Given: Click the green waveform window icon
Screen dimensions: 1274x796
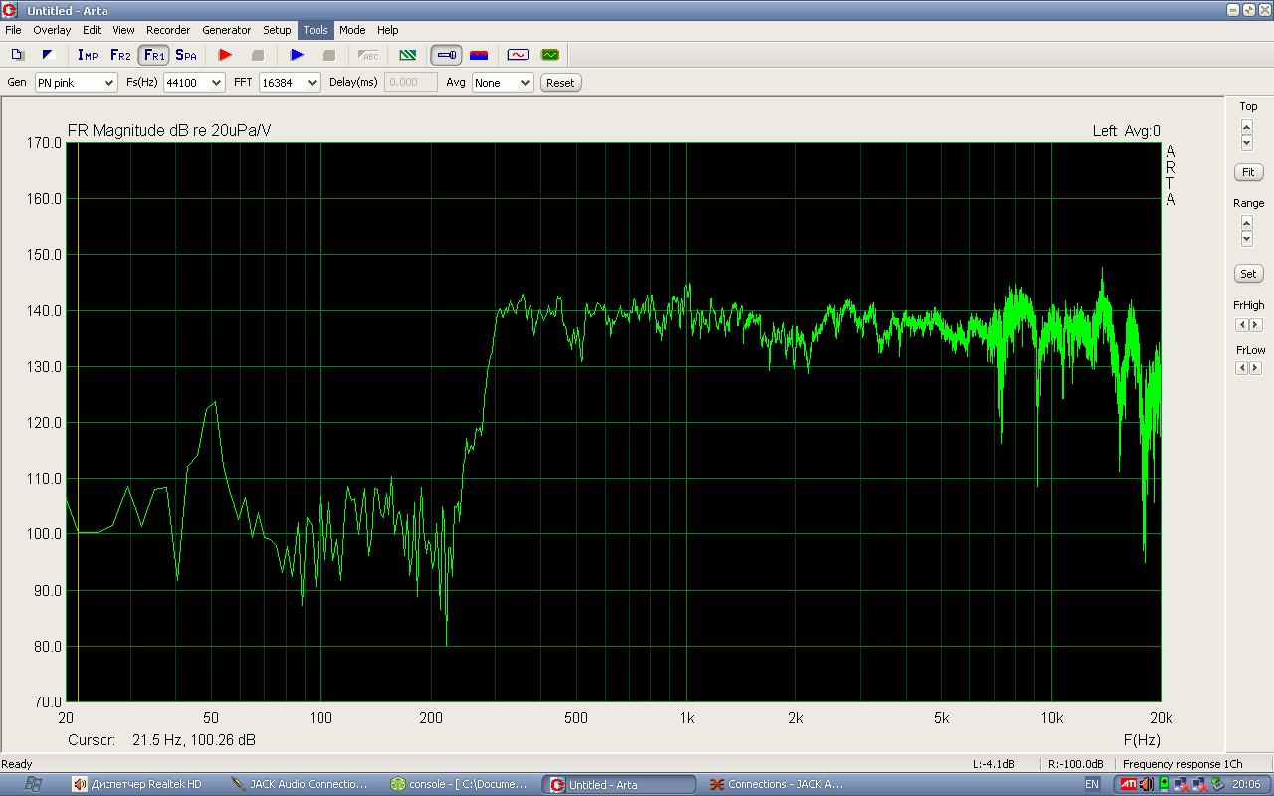Looking at the screenshot, I should tap(550, 55).
